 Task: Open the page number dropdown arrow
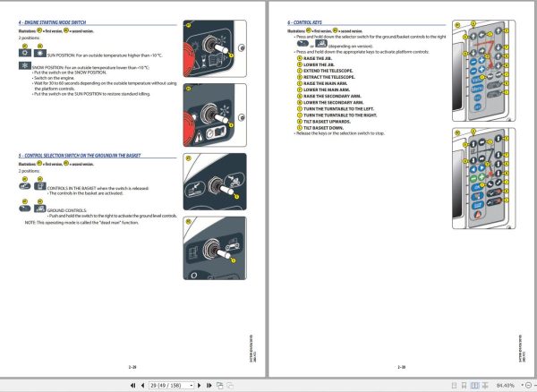(192, 386)
